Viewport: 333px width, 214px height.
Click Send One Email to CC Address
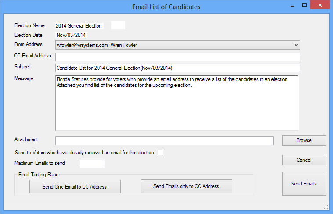[75, 187]
